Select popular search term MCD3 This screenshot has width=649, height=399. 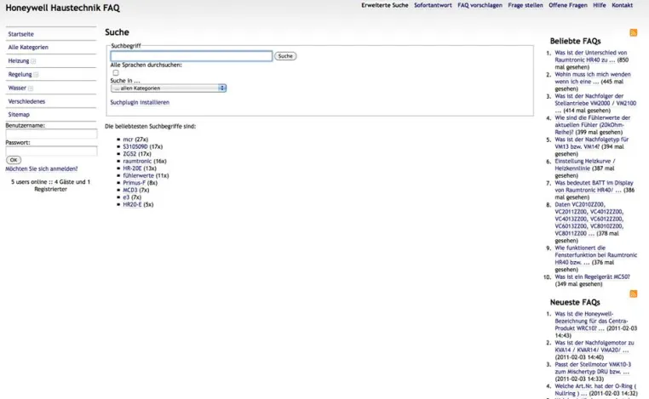pyautogui.click(x=130, y=191)
